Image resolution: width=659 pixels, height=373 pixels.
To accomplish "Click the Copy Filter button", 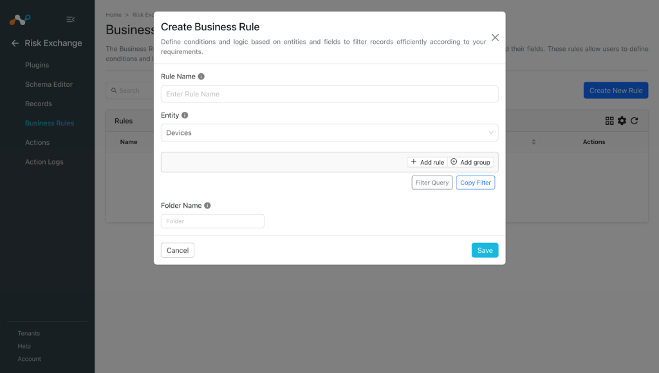I will 476,183.
